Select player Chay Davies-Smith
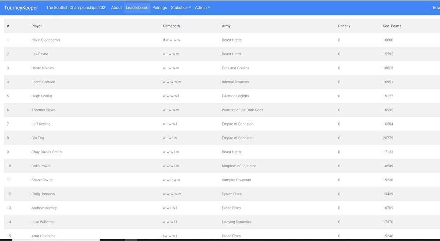Viewport: 440px width, 241px height. (47, 152)
